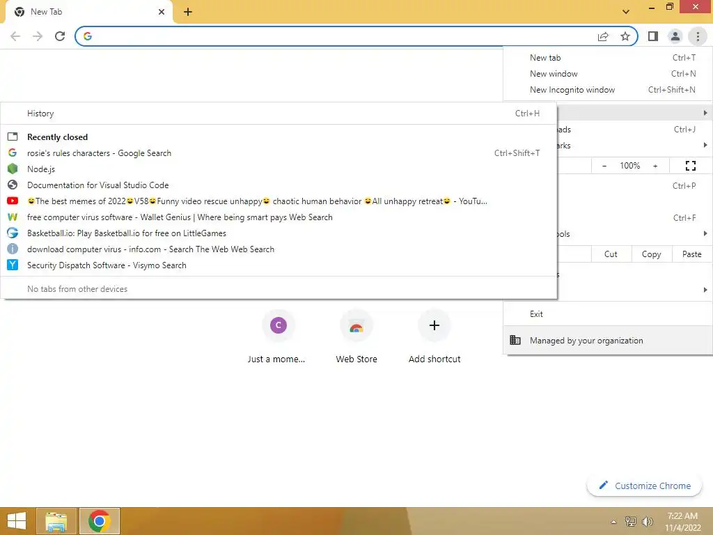Click the Documentation globe icon

(13, 185)
